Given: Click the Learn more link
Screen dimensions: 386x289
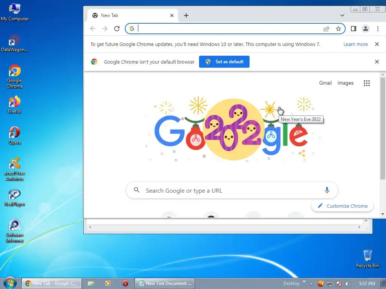Looking at the screenshot, I should 355,44.
